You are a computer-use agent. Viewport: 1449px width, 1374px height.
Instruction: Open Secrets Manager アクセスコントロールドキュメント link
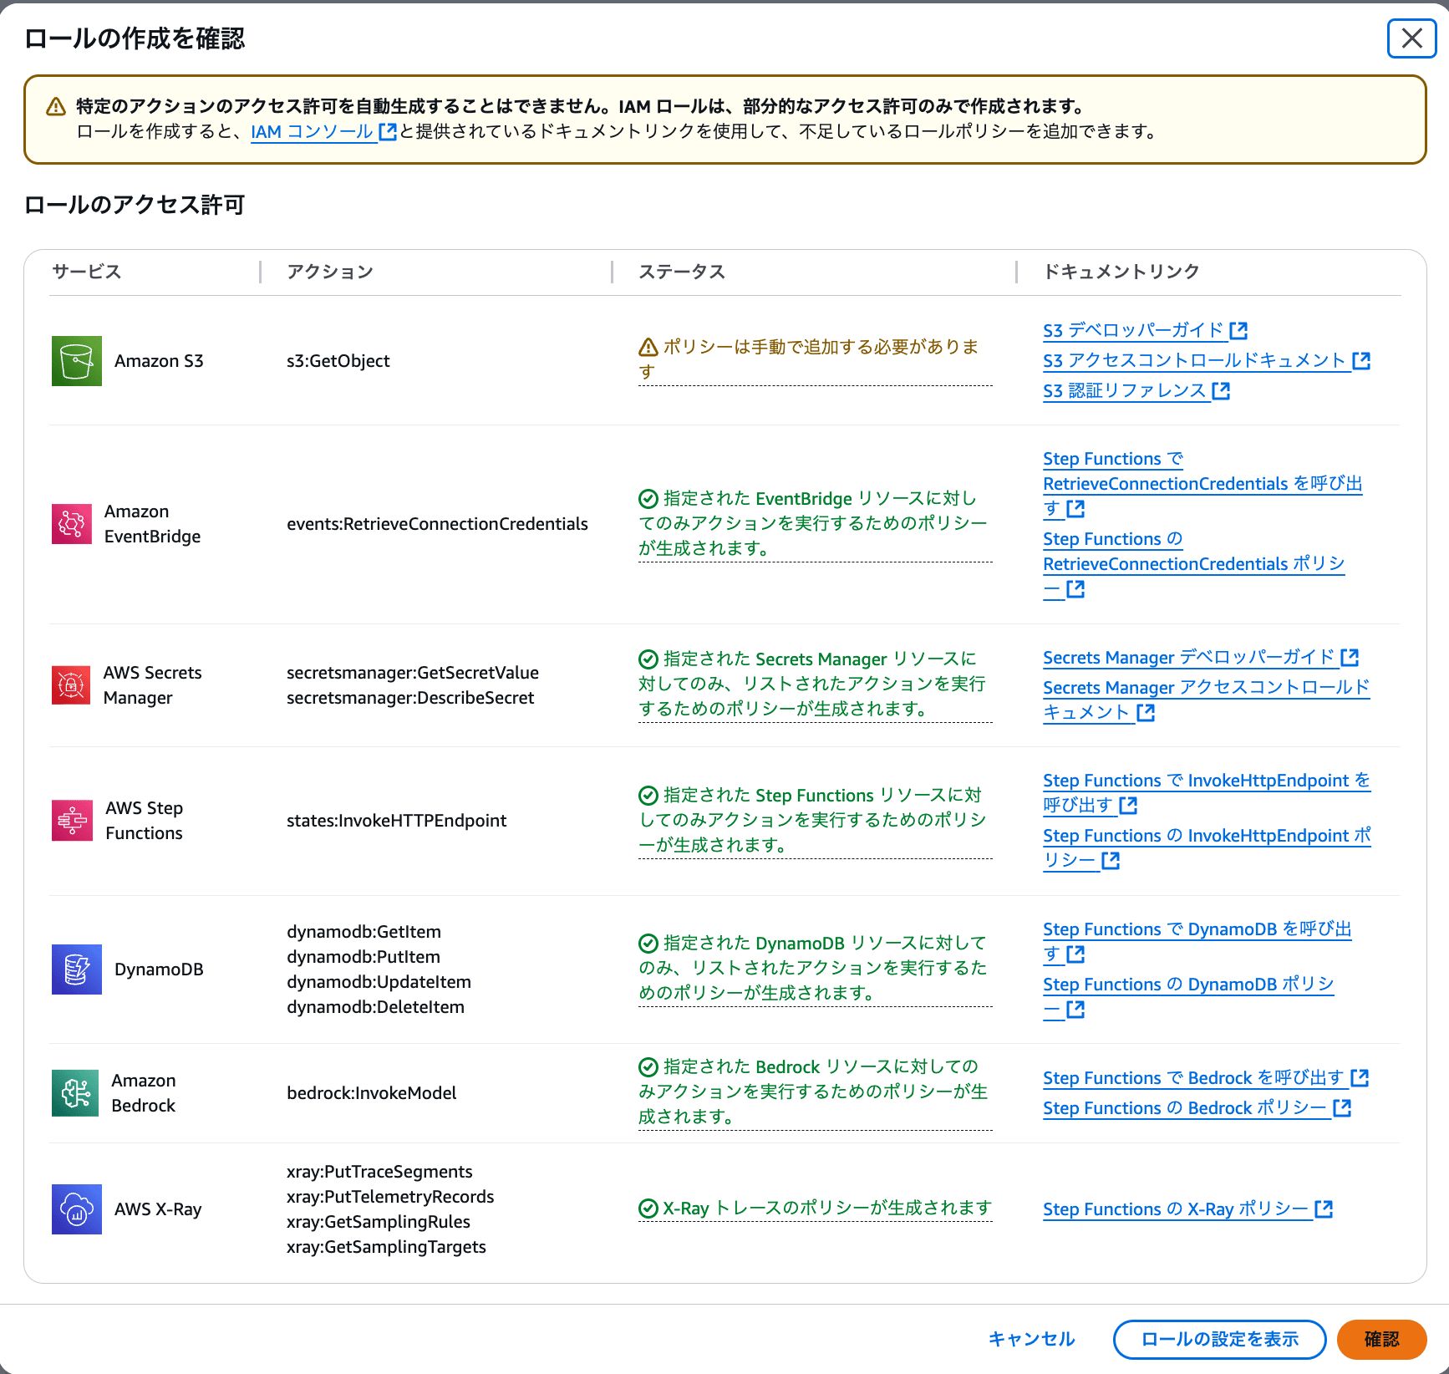coord(1207,700)
